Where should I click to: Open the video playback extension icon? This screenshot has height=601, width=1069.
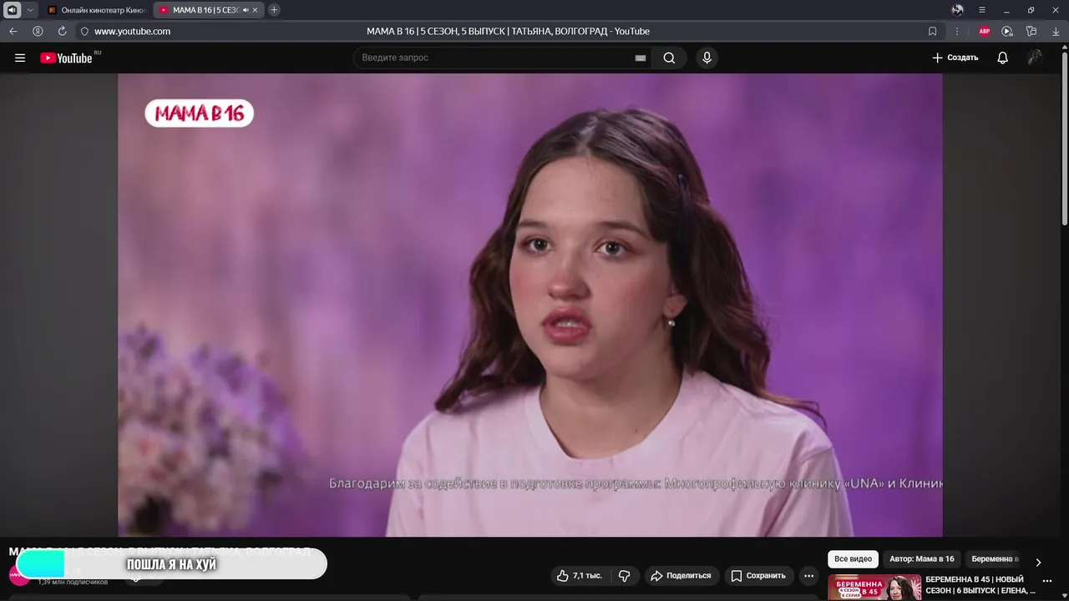click(1007, 31)
